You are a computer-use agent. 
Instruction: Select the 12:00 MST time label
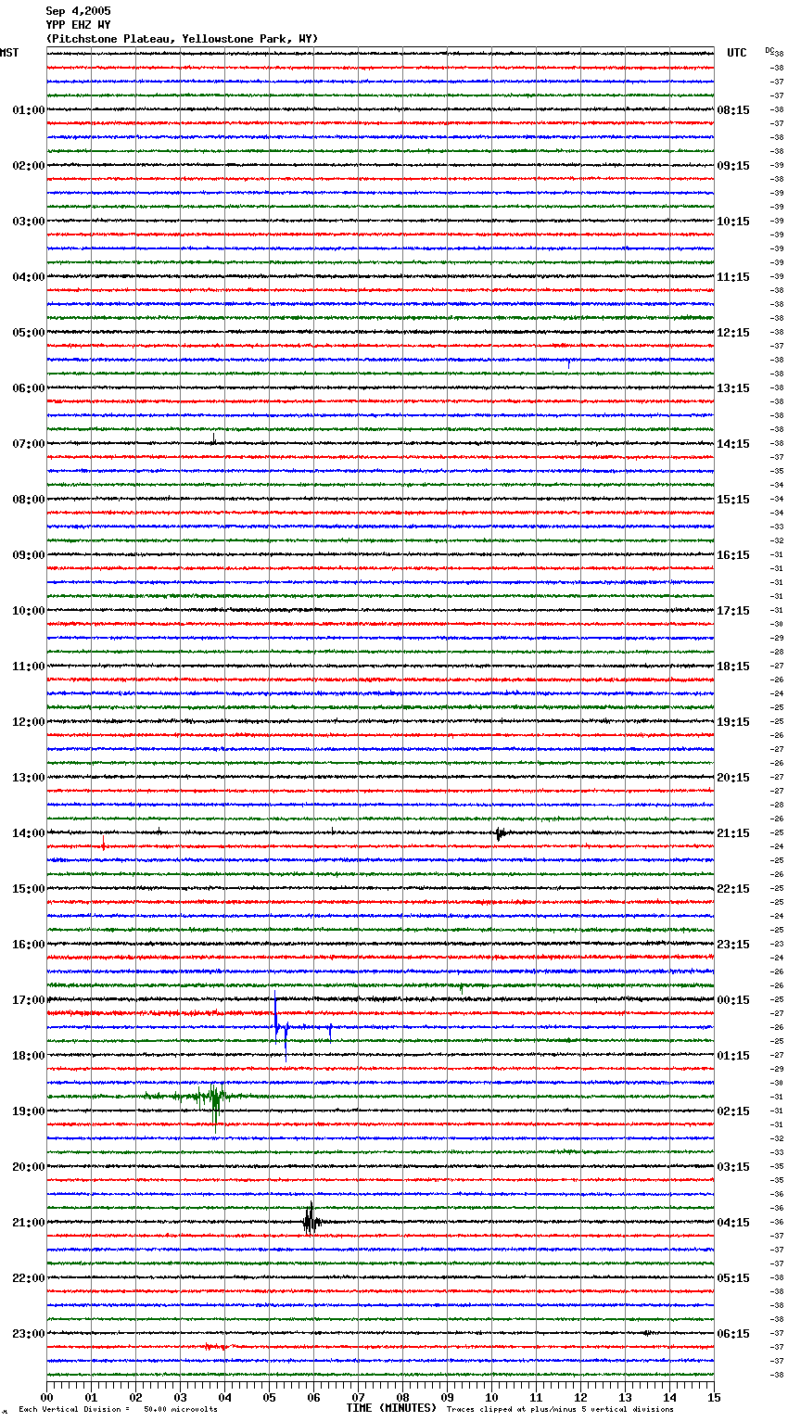[x=29, y=722]
